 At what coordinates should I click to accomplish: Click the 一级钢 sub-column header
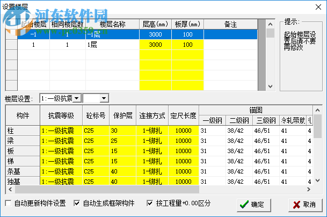point(212,120)
